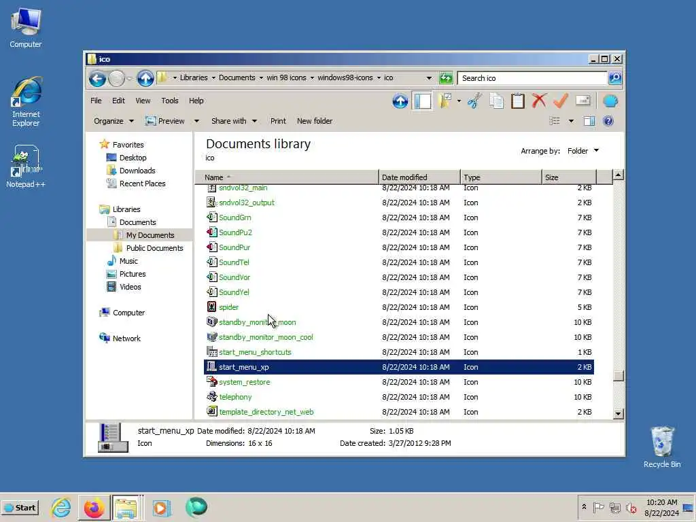
Task: Open the Start menu on taskbar
Action: [x=20, y=508]
